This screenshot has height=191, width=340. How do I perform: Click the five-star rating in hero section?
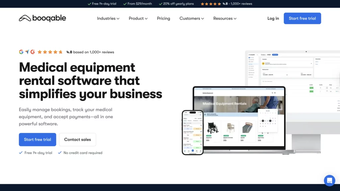pos(50,52)
